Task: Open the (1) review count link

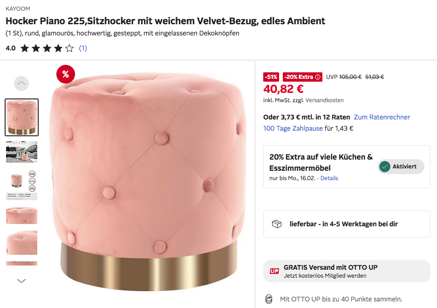Action: (83, 49)
